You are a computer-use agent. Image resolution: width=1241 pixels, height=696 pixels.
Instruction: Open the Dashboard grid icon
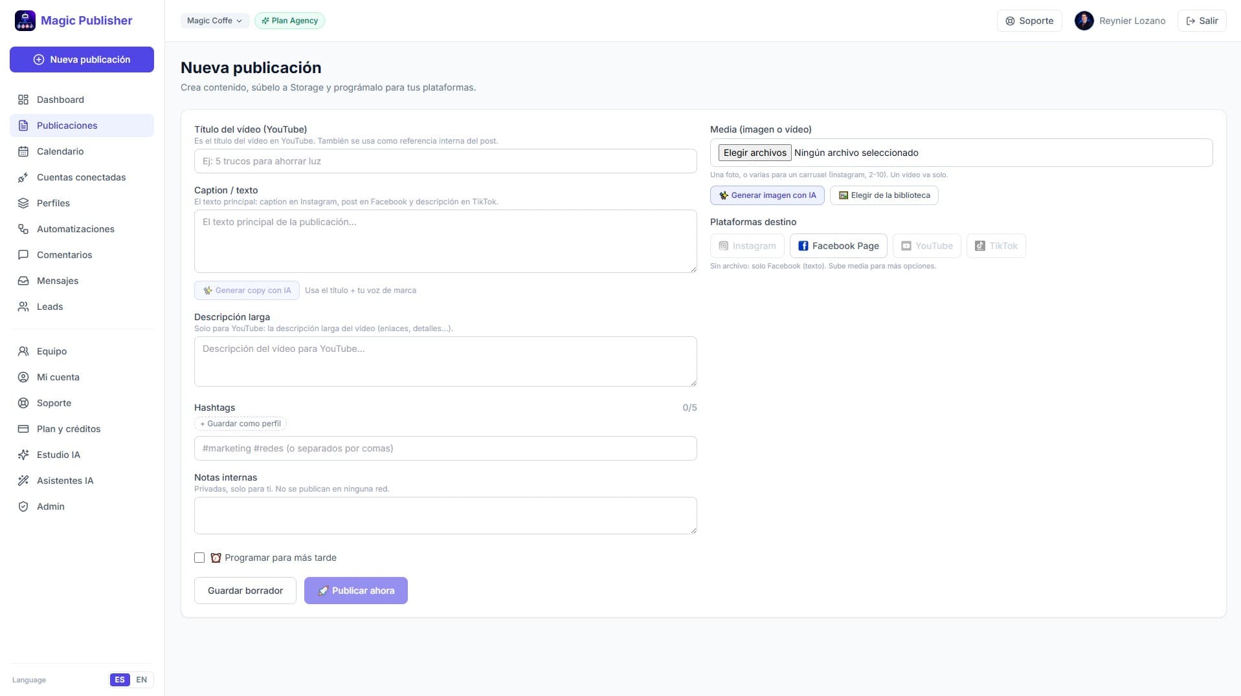[x=23, y=100]
